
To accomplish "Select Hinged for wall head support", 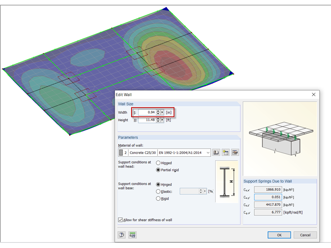I will click(158, 163).
